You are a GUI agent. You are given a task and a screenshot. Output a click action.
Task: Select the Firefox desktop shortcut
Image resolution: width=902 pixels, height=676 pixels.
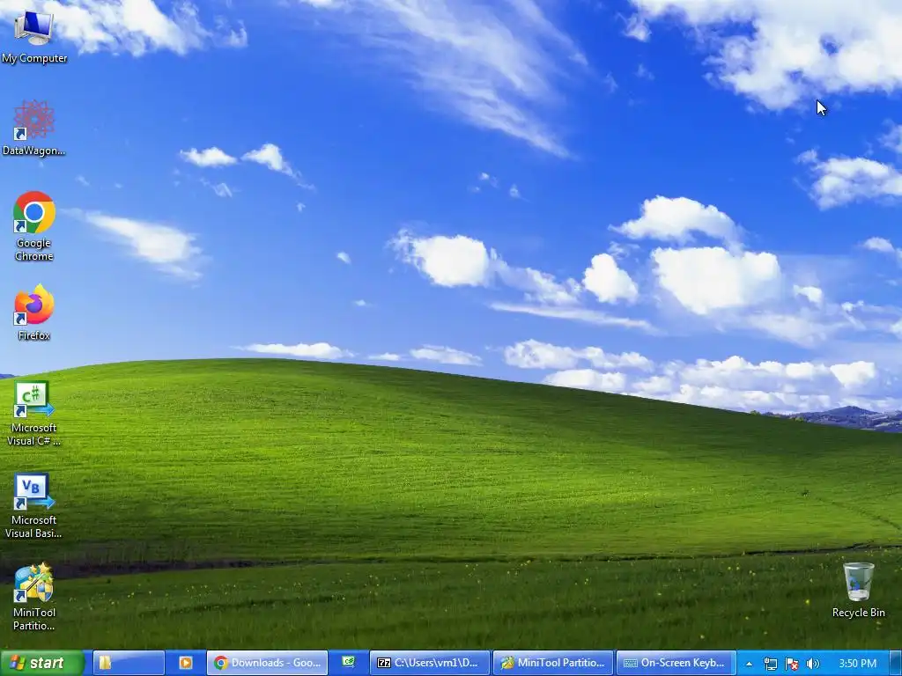click(34, 312)
